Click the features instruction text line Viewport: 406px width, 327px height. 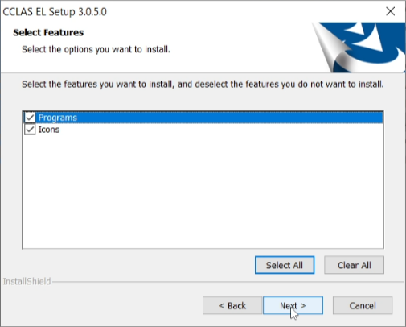[203, 85]
